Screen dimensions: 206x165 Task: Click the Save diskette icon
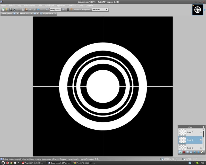click(11, 10)
